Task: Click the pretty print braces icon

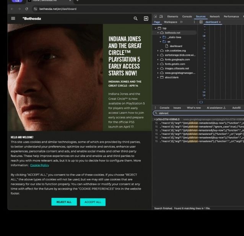Action: pyautogui.click(x=201, y=102)
